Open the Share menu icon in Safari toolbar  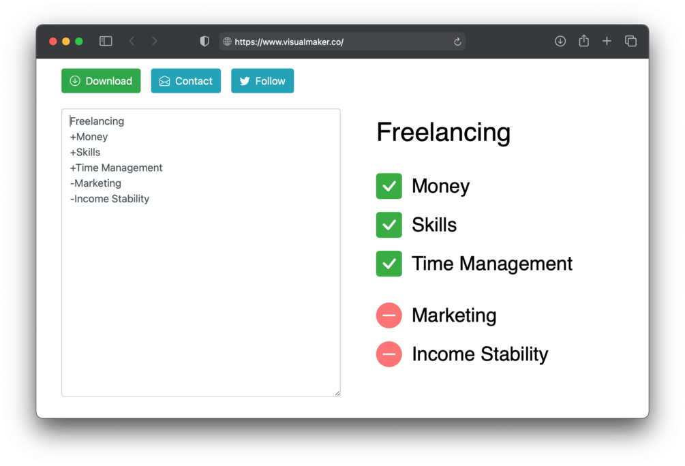coord(583,41)
